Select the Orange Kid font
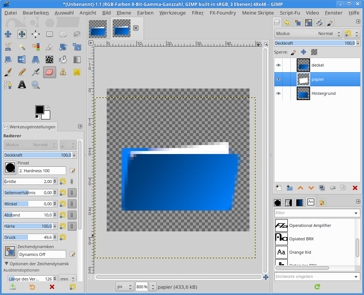The image size is (364, 295). [x=300, y=252]
